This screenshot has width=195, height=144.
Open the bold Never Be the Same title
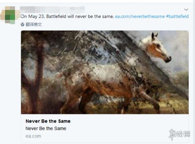[x=48, y=121]
